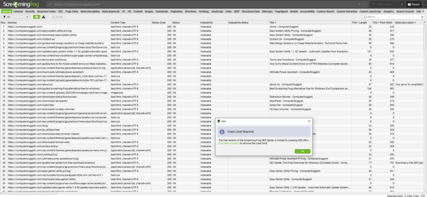427x197 pixels.
Task: Sort by the Content Type column header
Action: click(x=131, y=22)
